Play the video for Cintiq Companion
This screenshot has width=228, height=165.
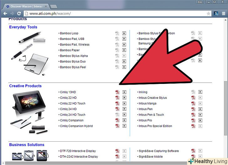pos(124,120)
